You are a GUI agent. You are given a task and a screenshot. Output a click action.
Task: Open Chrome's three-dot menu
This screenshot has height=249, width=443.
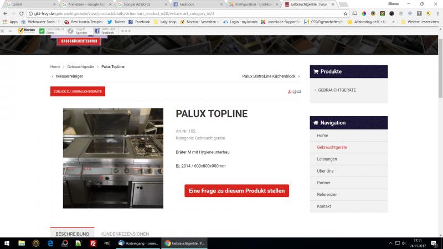coord(437,13)
